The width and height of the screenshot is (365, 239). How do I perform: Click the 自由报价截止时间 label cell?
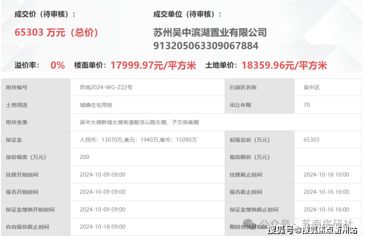point(36,227)
